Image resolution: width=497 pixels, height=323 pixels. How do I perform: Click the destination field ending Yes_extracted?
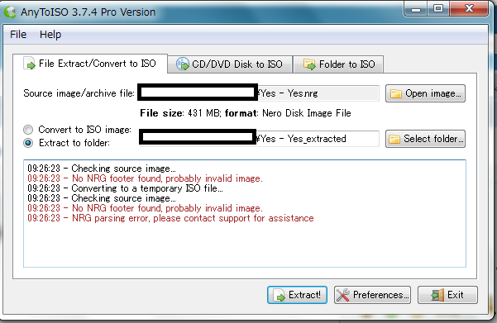[x=259, y=139]
